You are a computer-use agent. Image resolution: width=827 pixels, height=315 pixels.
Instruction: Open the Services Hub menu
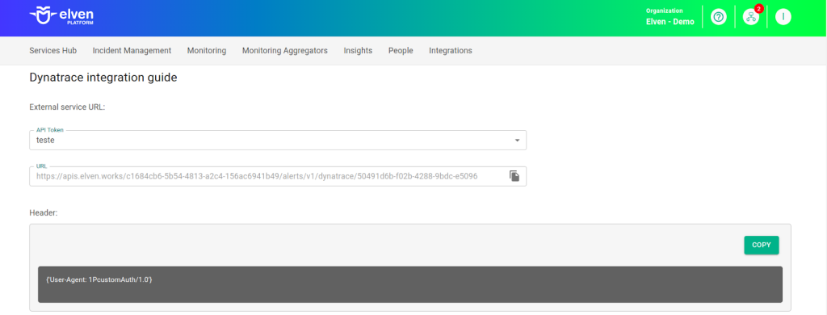(52, 51)
